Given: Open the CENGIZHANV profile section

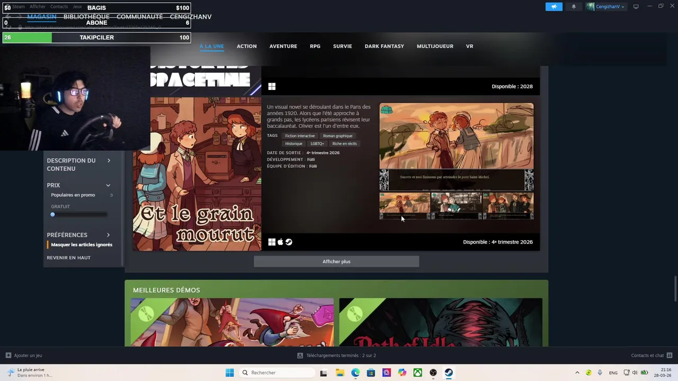Looking at the screenshot, I should click(191, 16).
